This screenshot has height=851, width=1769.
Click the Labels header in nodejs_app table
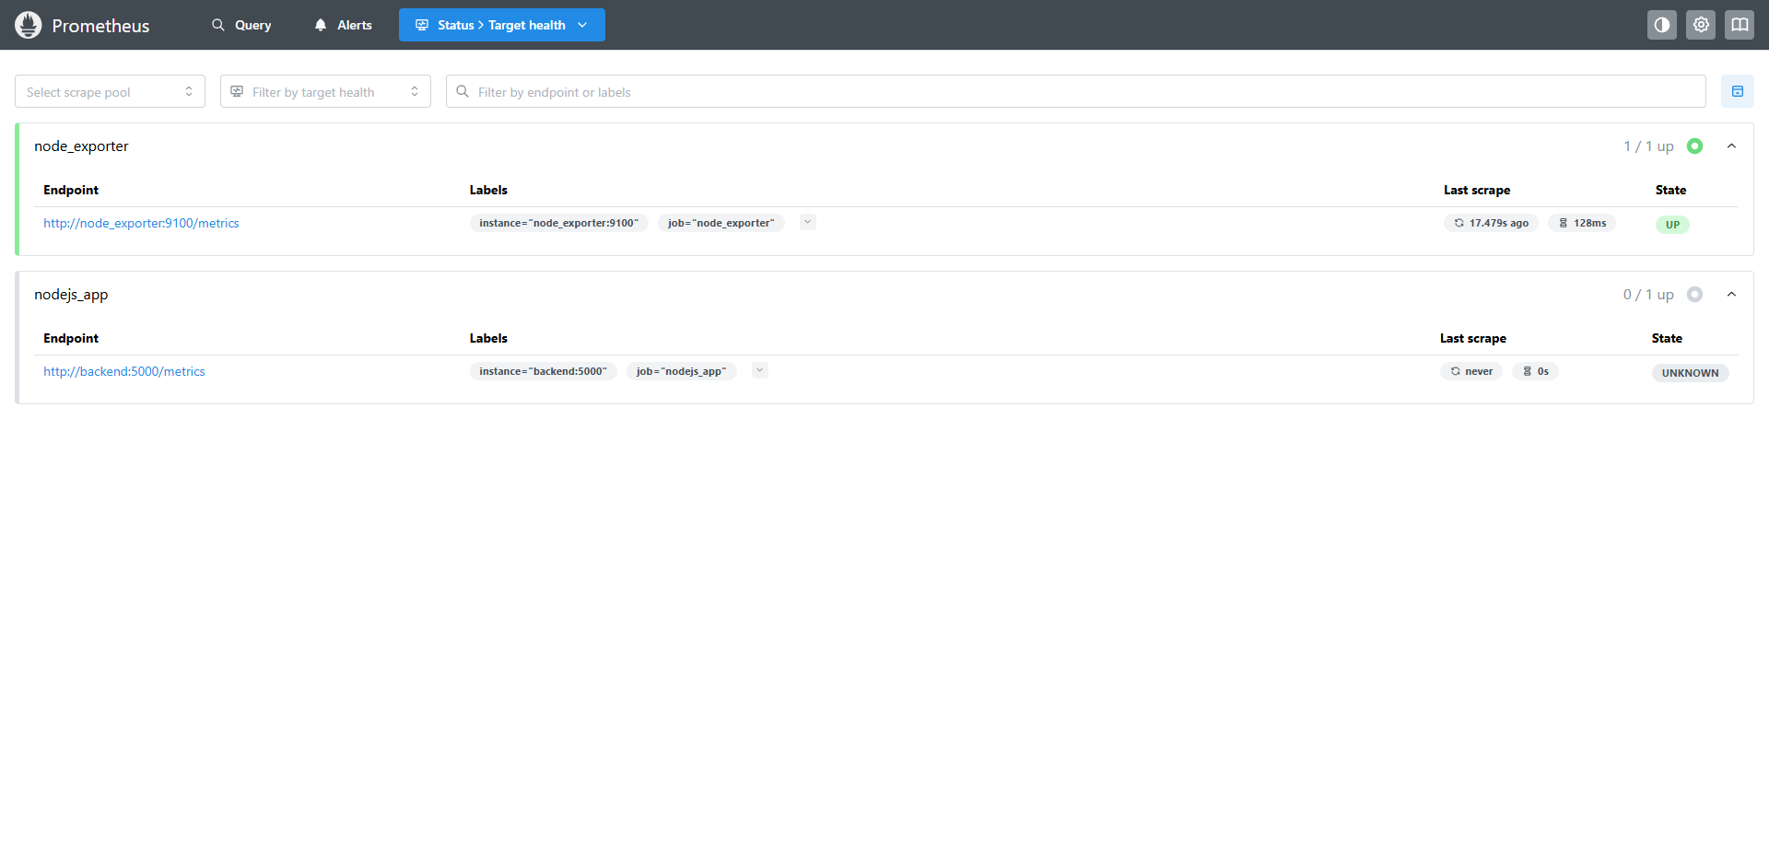488,338
